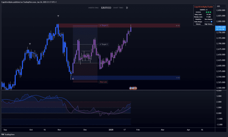This screenshot has width=228, height=137.
Task: Click the 2,500.000 price axis label
Action: click(221, 88)
